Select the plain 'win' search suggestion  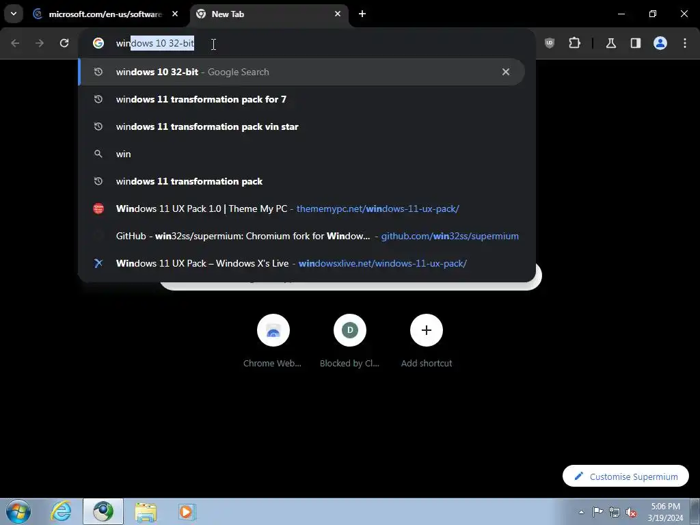301,154
